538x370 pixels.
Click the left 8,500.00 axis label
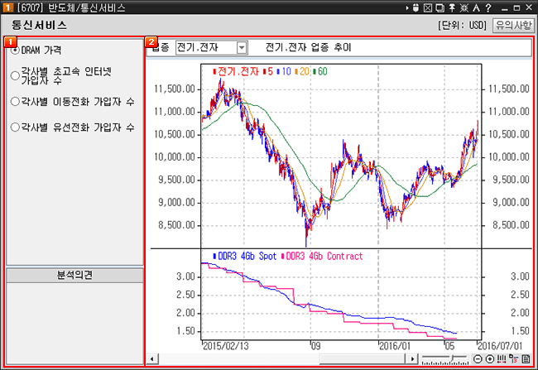point(176,225)
